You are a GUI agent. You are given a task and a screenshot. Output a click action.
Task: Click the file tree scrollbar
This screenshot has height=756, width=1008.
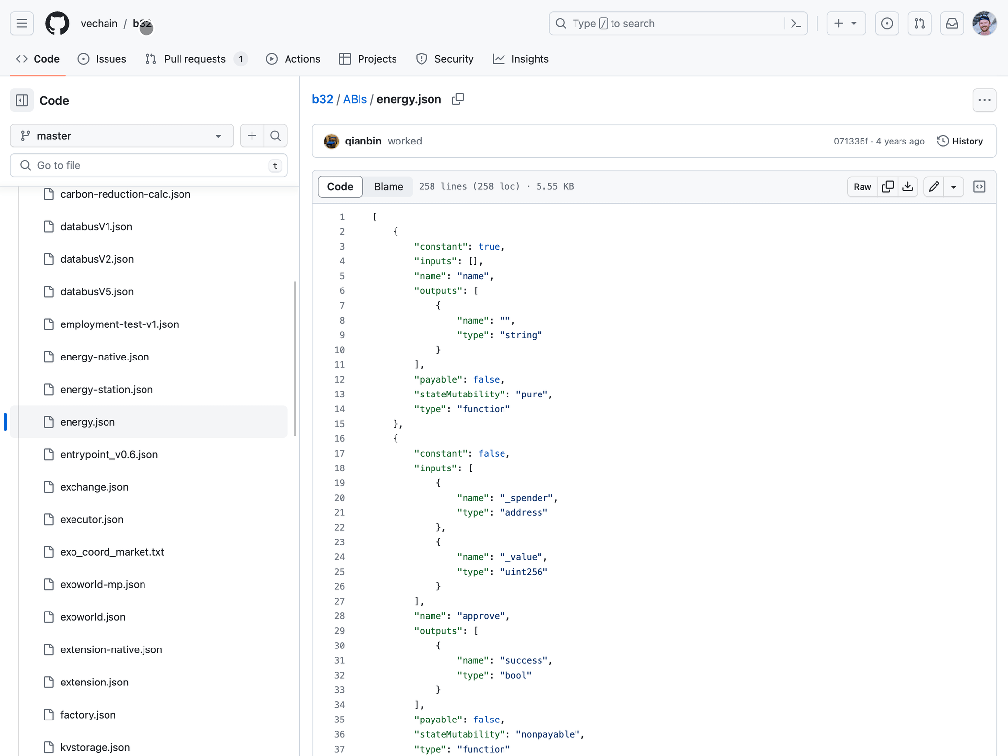[x=295, y=359]
